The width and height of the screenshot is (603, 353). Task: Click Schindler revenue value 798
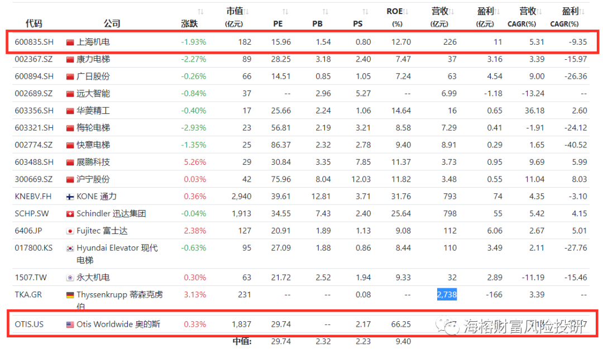point(450,213)
